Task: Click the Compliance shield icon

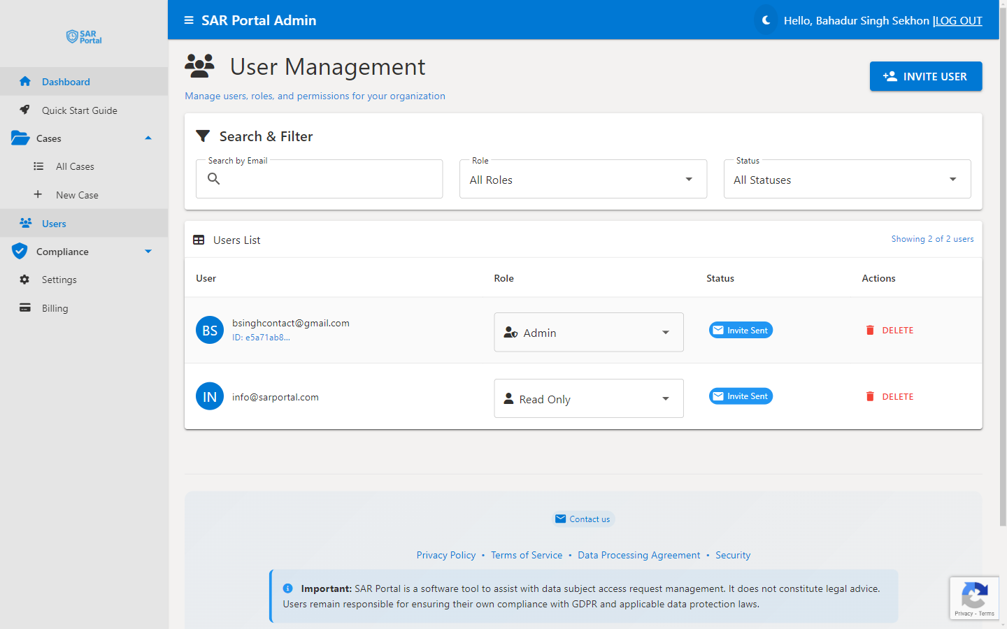Action: tap(20, 251)
